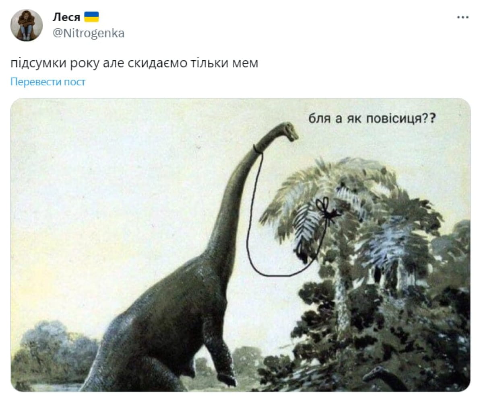This screenshot has width=483, height=402.
Task: Open Леся's profile avatar picture
Action: (x=26, y=25)
